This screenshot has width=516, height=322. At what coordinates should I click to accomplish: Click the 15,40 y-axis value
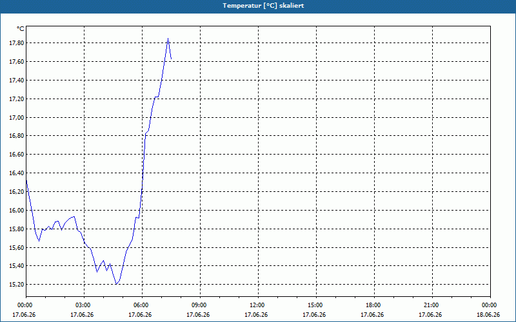pos(15,266)
